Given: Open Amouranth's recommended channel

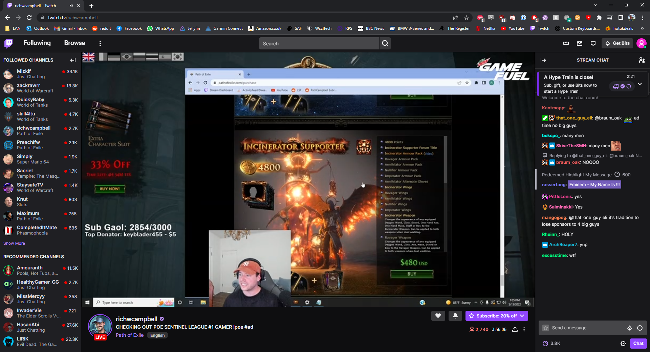Looking at the screenshot, I should (x=41, y=270).
